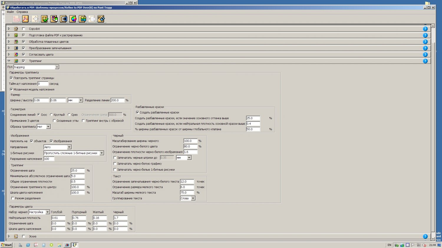Toggle the Повторить треппинг страницы checkbox

pos(11,78)
